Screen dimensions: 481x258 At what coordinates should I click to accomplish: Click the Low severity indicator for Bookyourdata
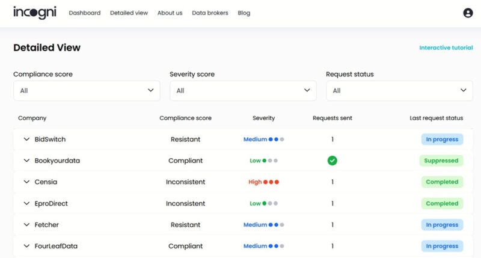coord(263,161)
